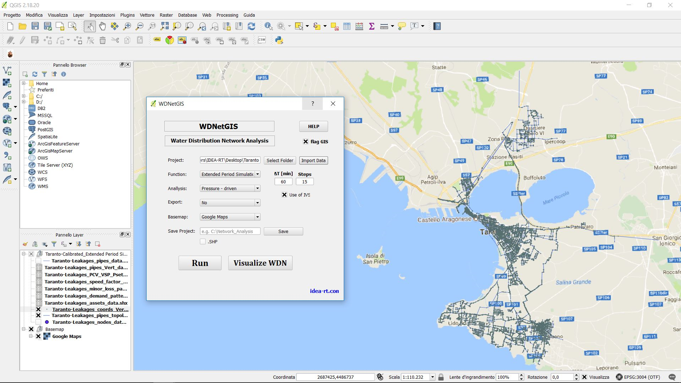This screenshot has height=383, width=681.
Task: Open the statistics summary sigma icon
Action: 372,26
